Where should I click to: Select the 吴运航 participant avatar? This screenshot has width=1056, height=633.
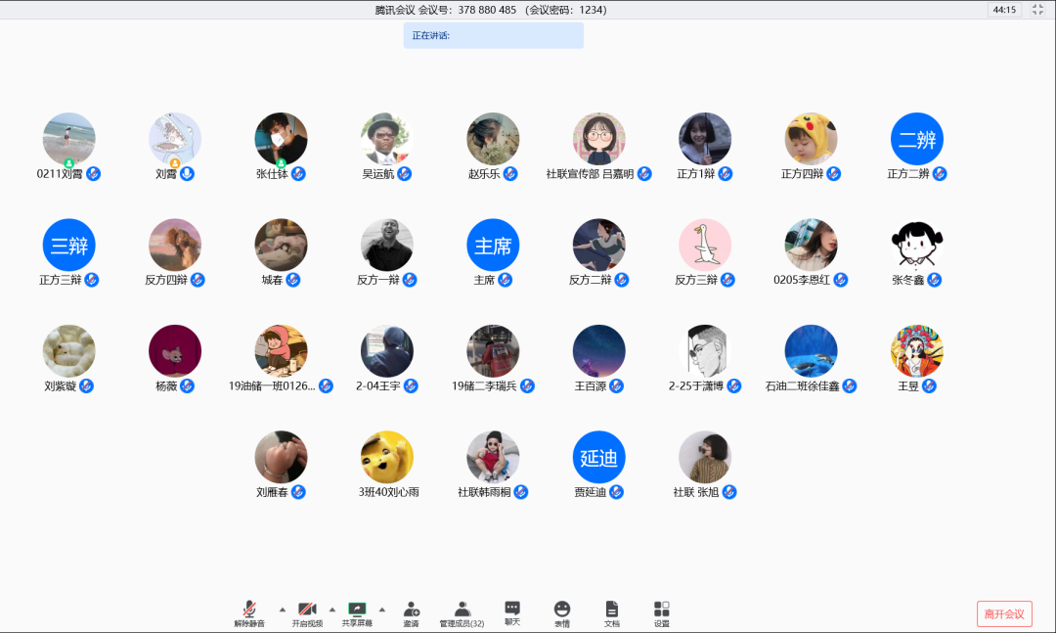coord(387,139)
